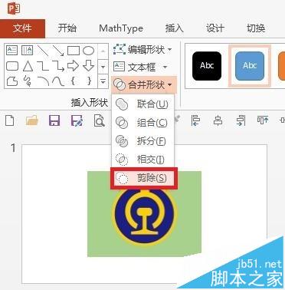Collapse the 合并形状 dropdown
The image size is (285, 290).
[x=144, y=84]
